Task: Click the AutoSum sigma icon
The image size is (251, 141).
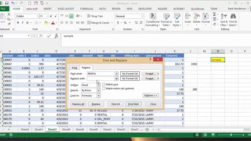Action: point(215,14)
